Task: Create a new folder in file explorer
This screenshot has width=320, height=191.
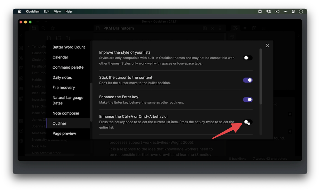Action: coord(59,38)
